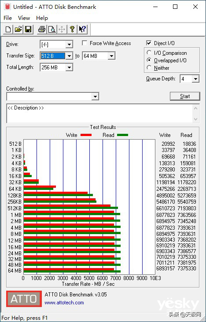Click the 32 KB read value 1178220
206x322 pixels.
pos(187,182)
